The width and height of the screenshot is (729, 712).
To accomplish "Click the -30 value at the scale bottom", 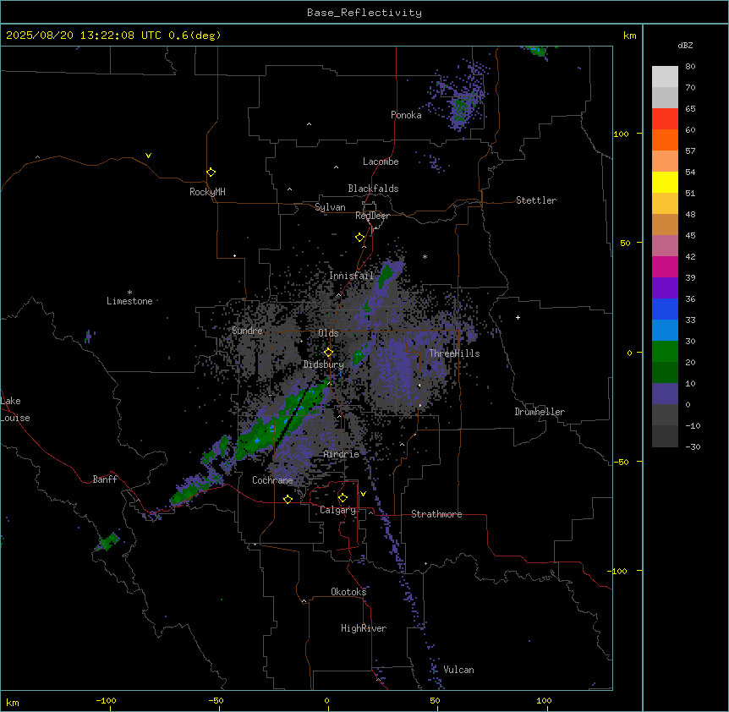I will pos(693,446).
